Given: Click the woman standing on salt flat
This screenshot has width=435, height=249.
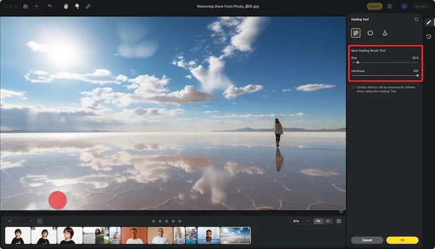Looking at the screenshot, I should [x=278, y=132].
